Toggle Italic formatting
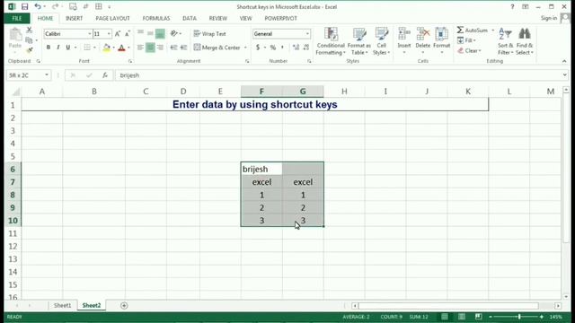The width and height of the screenshot is (575, 323). coord(57,48)
